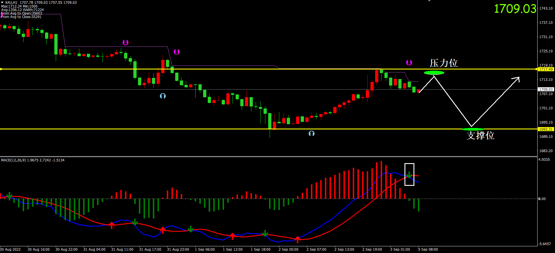555x253 pixels.
Task: Click the red up arrow on MACD near 31 Aug 11:00
Action: coord(112,225)
